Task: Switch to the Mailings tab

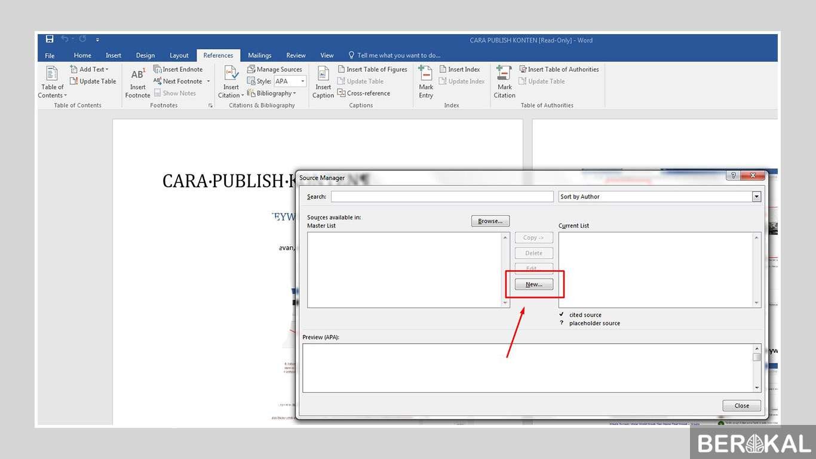Action: (x=260, y=56)
